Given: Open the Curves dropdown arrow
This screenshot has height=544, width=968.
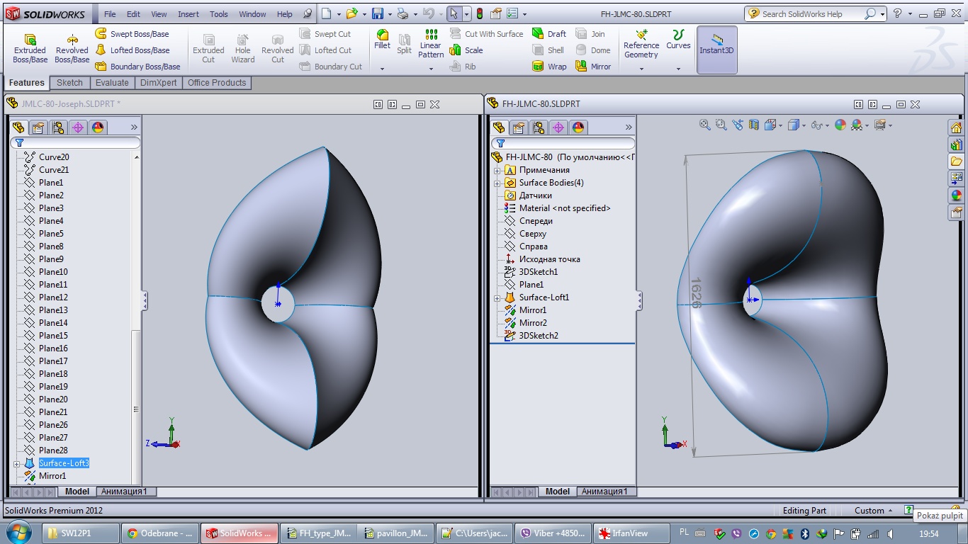Looking at the screenshot, I should (x=678, y=69).
